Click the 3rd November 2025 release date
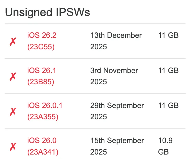The width and height of the screenshot is (192, 165). [114, 76]
